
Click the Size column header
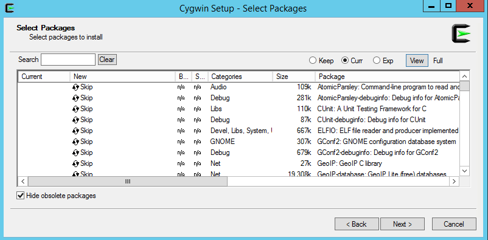tap(294, 77)
